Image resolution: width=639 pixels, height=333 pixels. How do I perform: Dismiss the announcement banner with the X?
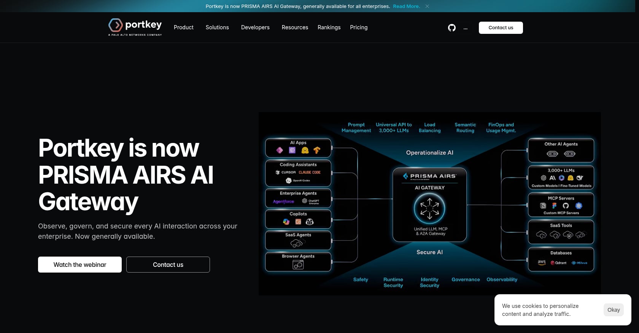coord(427,6)
